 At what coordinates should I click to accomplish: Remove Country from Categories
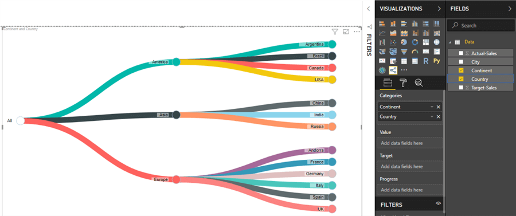439,117
